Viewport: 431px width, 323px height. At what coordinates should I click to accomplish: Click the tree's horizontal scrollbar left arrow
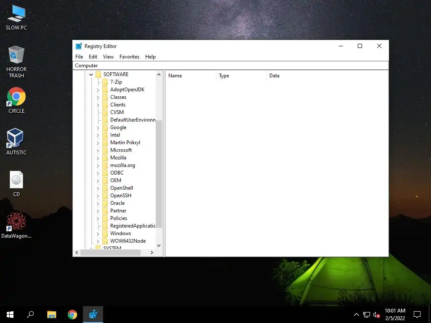(x=77, y=252)
